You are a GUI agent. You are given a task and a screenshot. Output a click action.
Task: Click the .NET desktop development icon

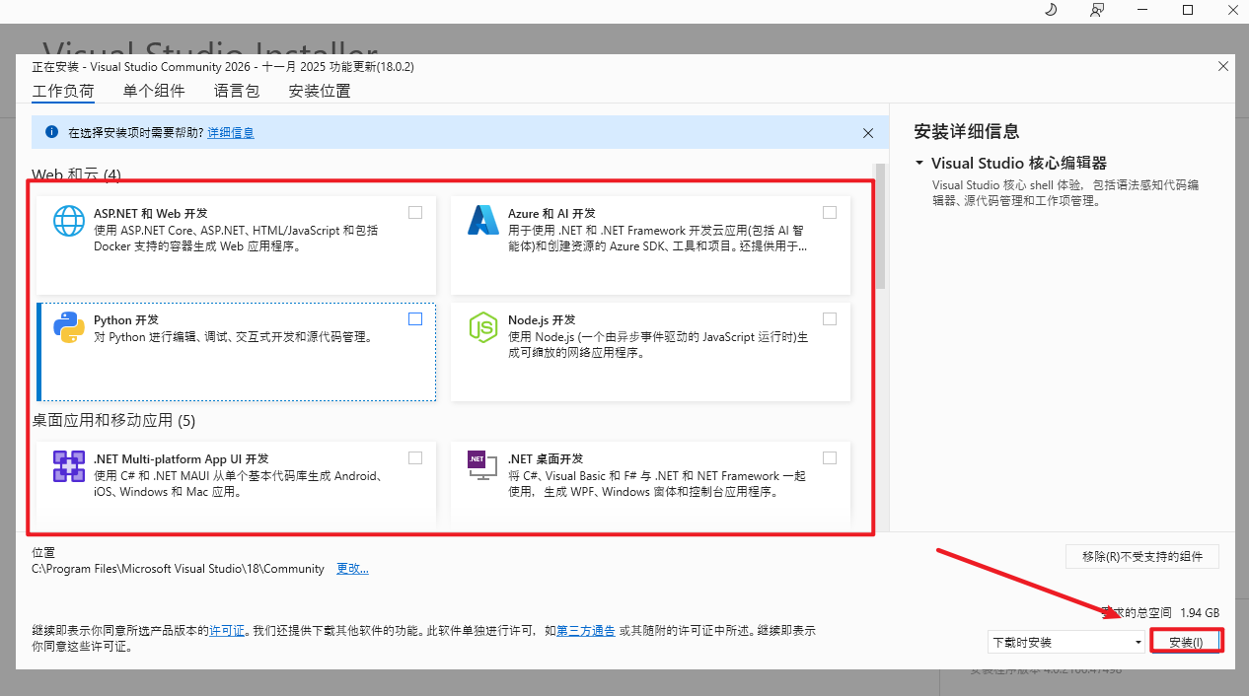coord(483,465)
